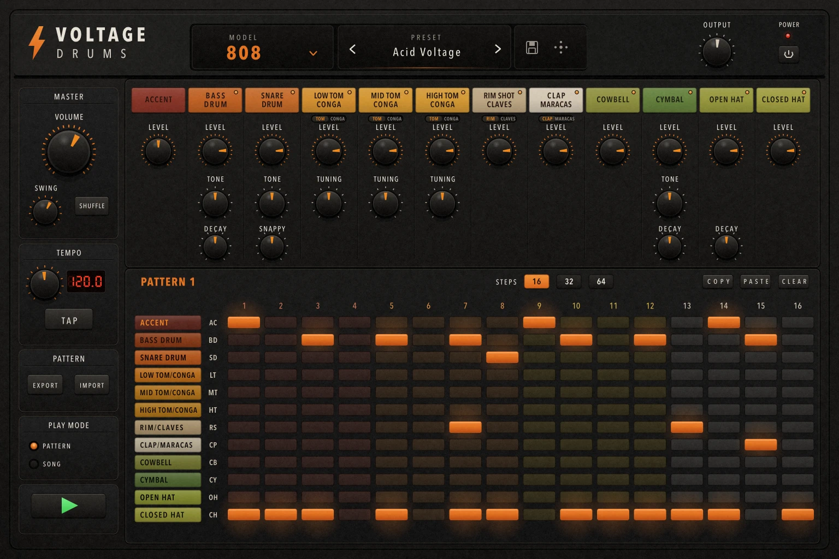Screen dimensions: 839x559
Task: Toggle the Shuffle button
Action: click(x=92, y=206)
